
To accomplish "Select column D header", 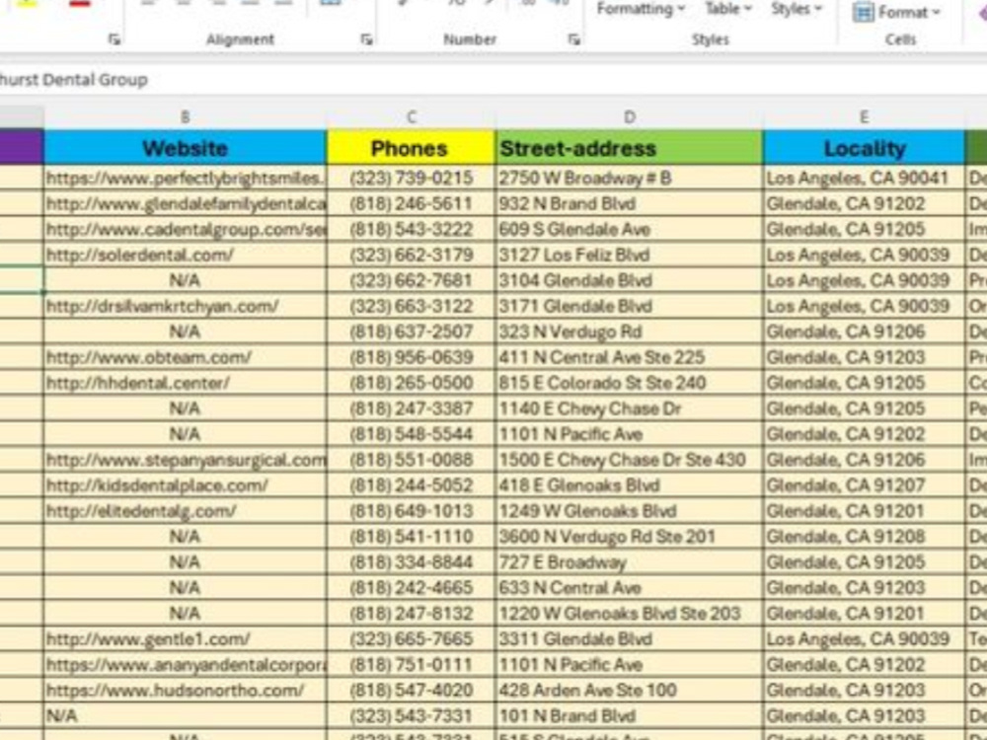I will [629, 117].
